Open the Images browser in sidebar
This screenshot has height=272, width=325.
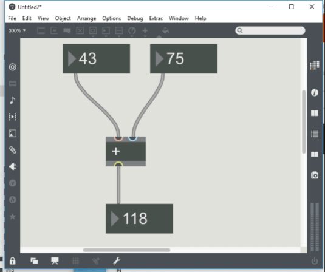click(12, 134)
